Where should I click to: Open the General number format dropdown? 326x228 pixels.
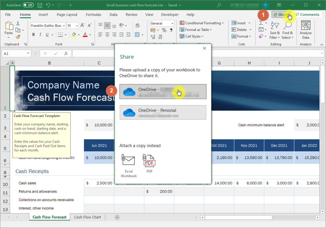click(x=172, y=23)
